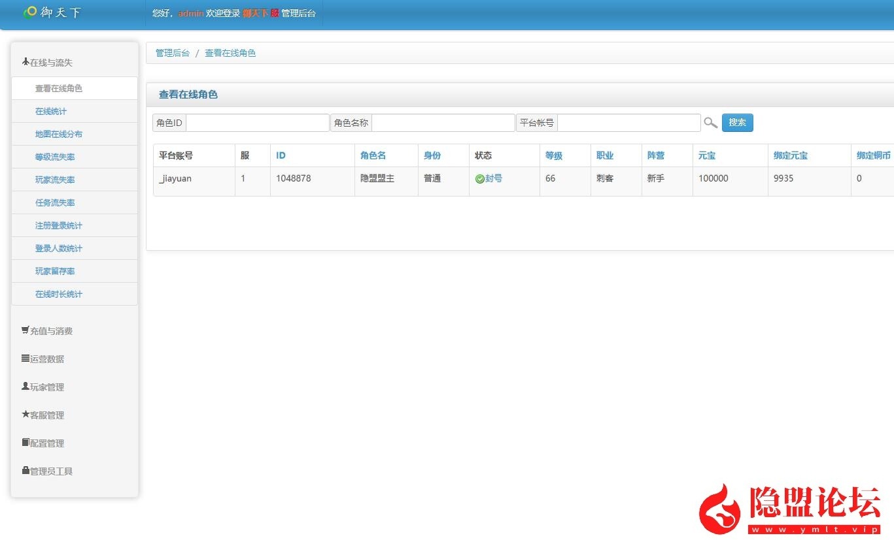Select the 在线统计 menu item
The height and width of the screenshot is (540, 894).
[51, 111]
